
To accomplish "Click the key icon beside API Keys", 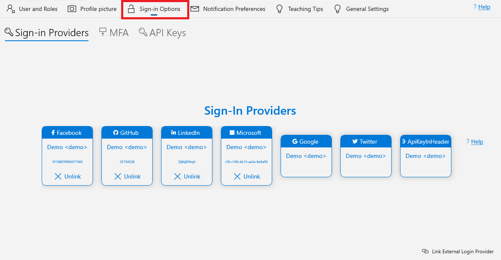I will 143,32.
